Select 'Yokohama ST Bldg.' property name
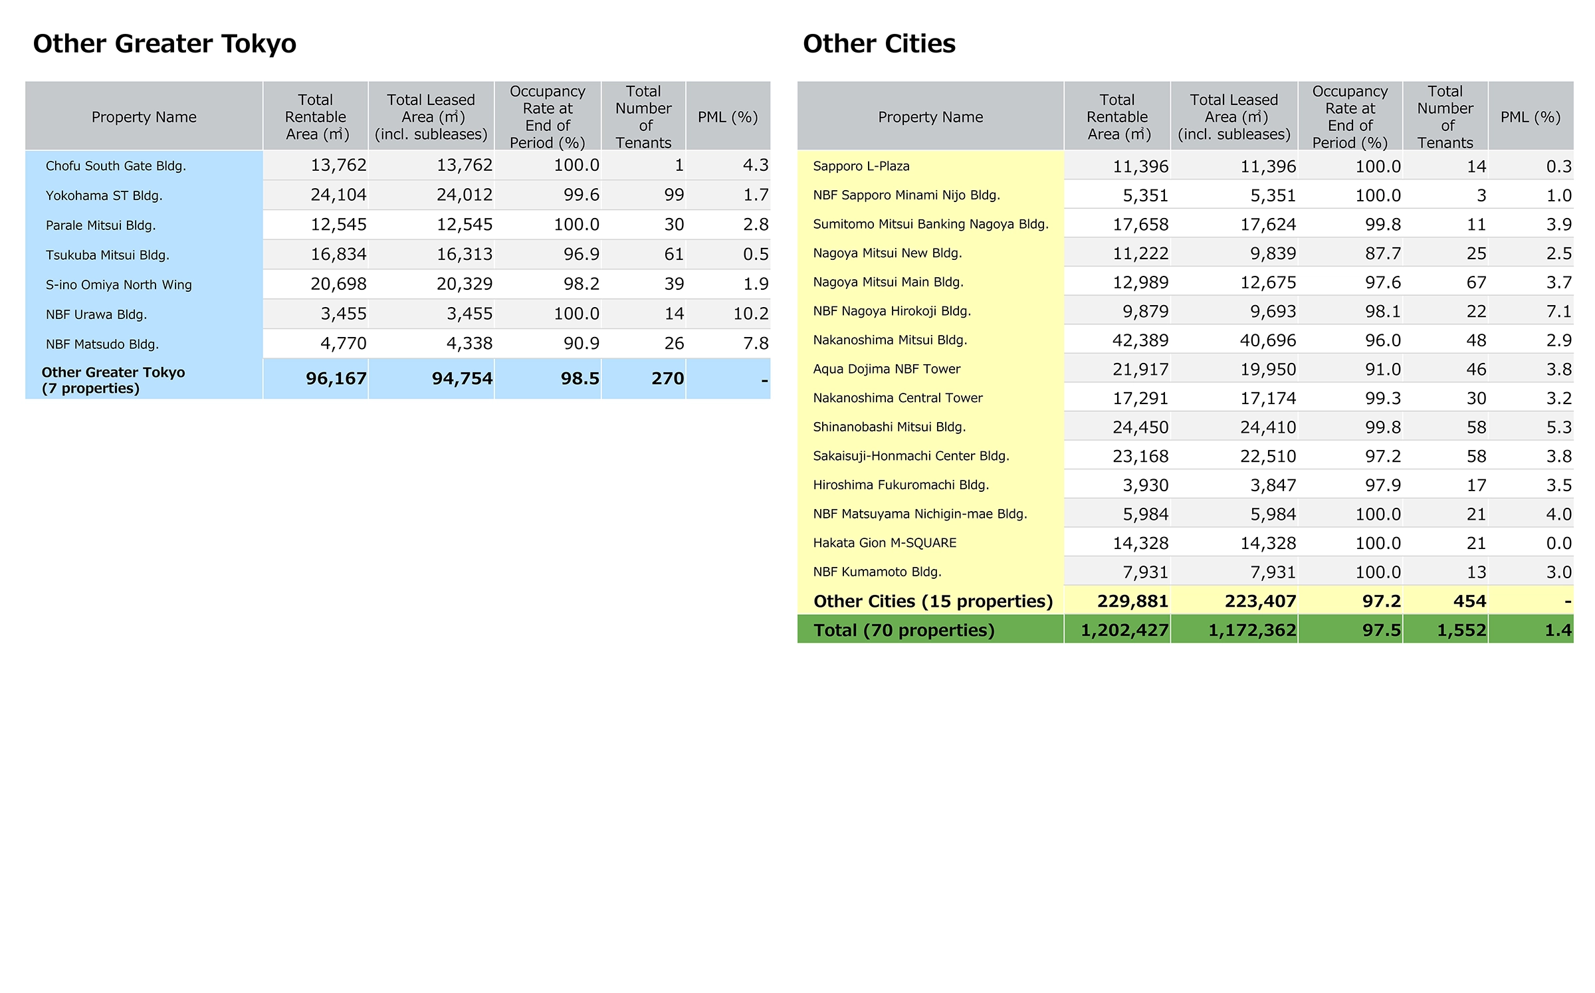Image resolution: width=1595 pixels, height=993 pixels. click(x=104, y=196)
